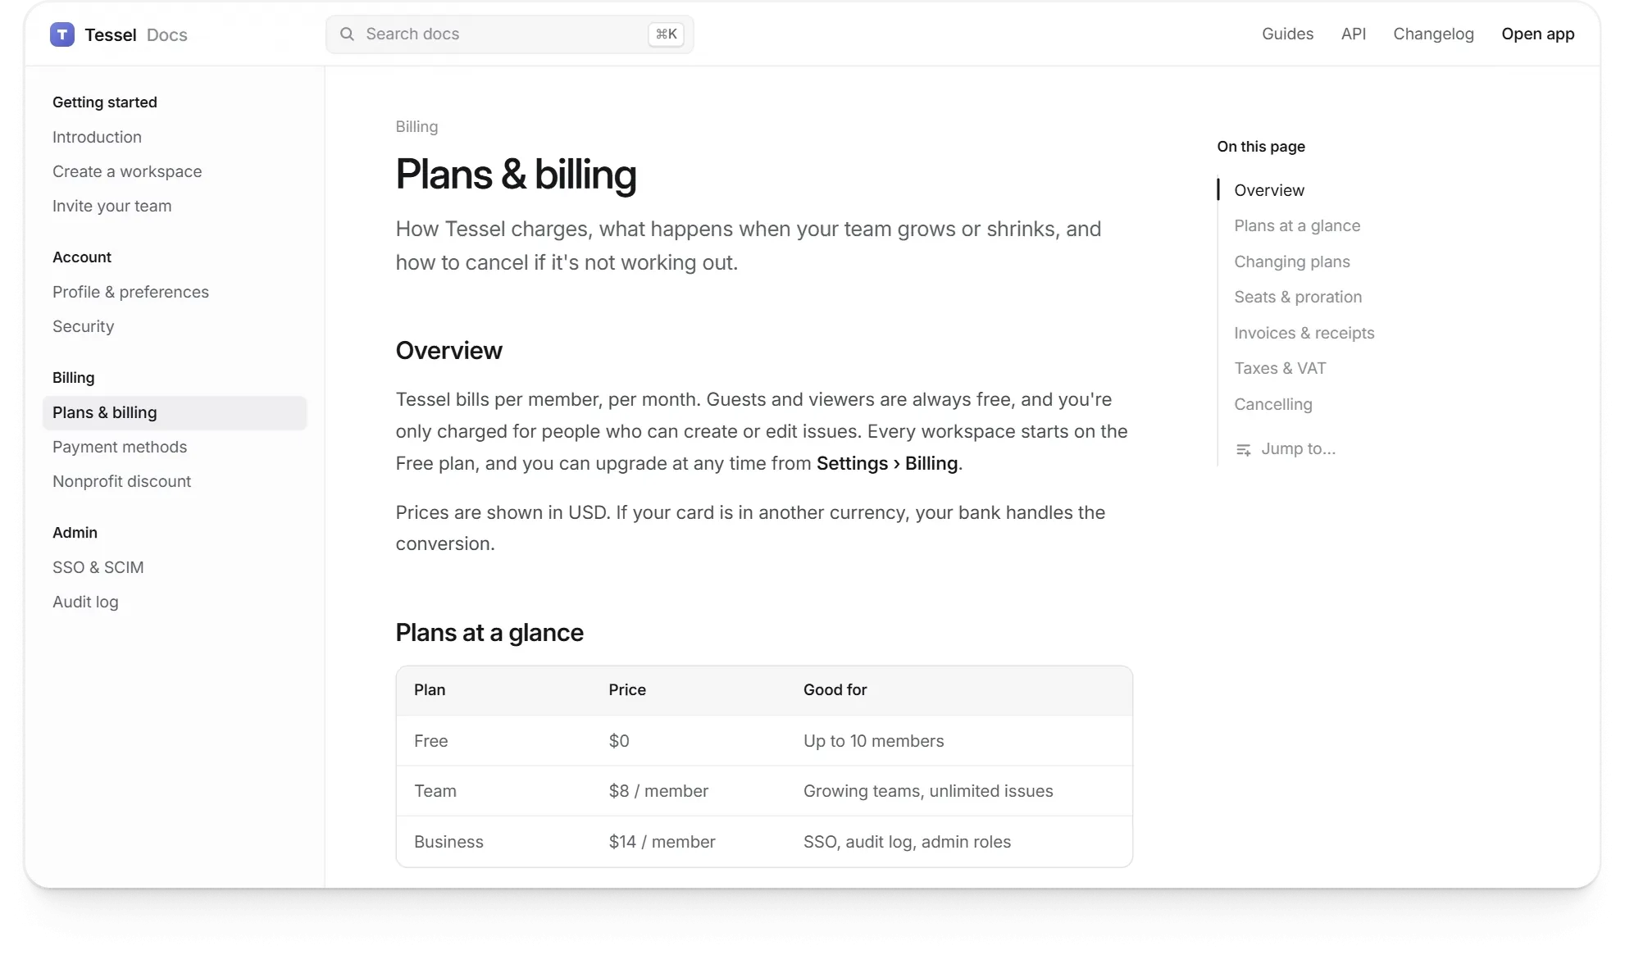Click the Open app button

[1537, 34]
